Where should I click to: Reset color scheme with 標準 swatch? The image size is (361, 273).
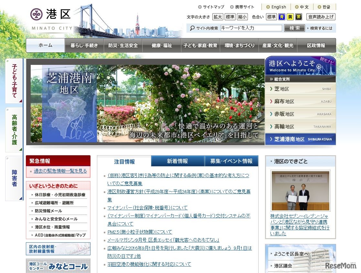271,16
